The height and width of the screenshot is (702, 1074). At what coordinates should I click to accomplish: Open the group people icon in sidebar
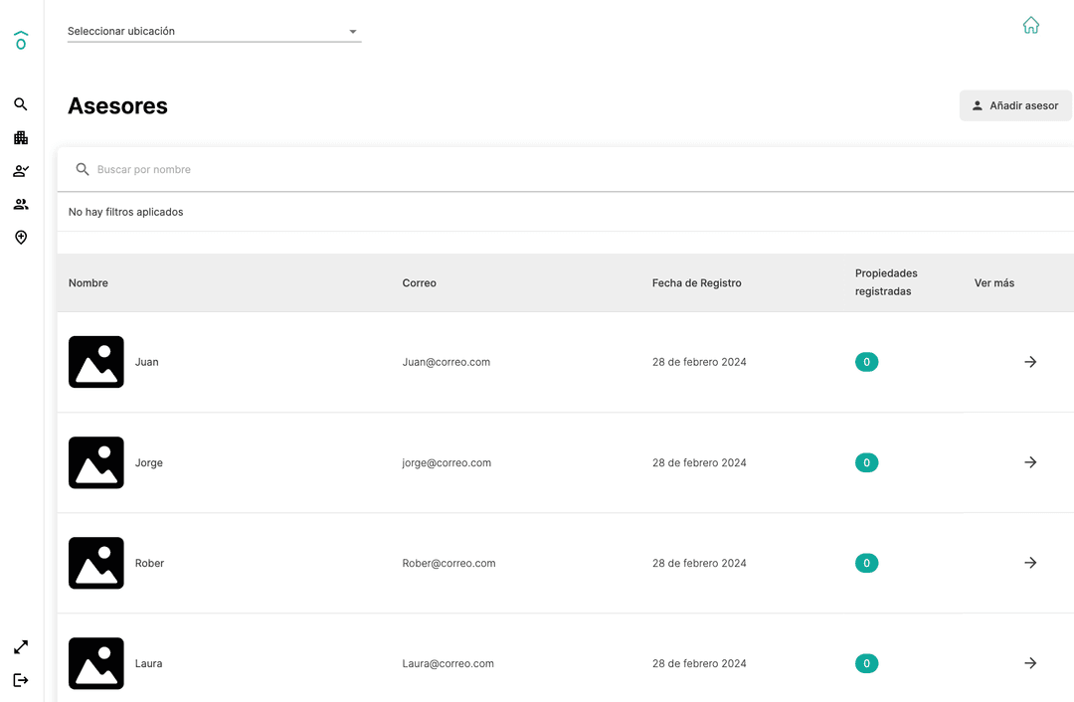click(x=21, y=205)
